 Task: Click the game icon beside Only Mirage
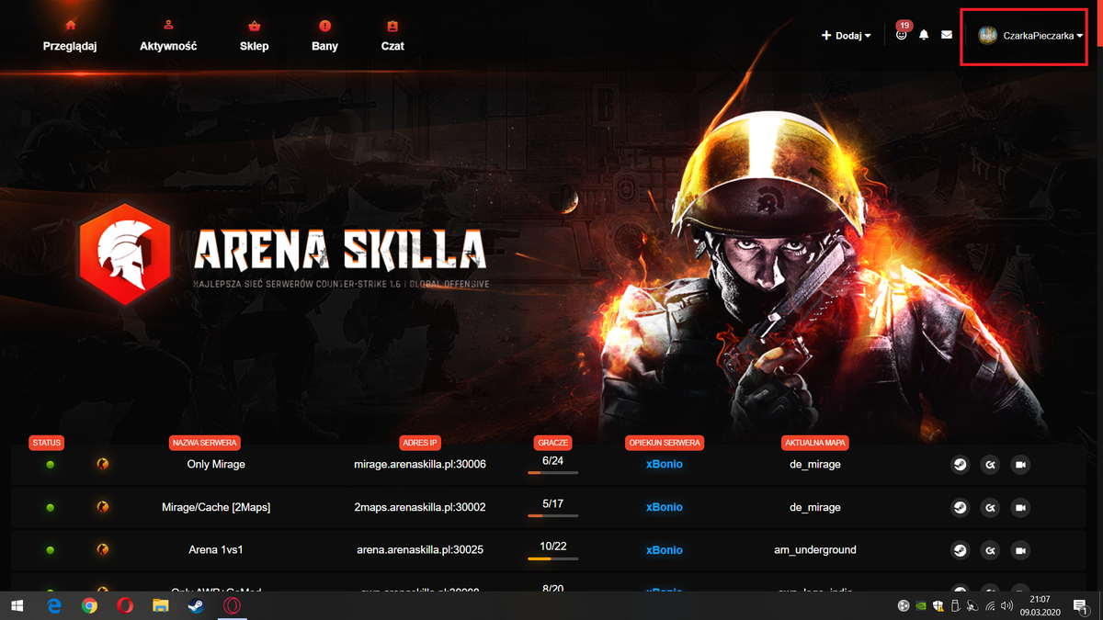[x=103, y=465]
